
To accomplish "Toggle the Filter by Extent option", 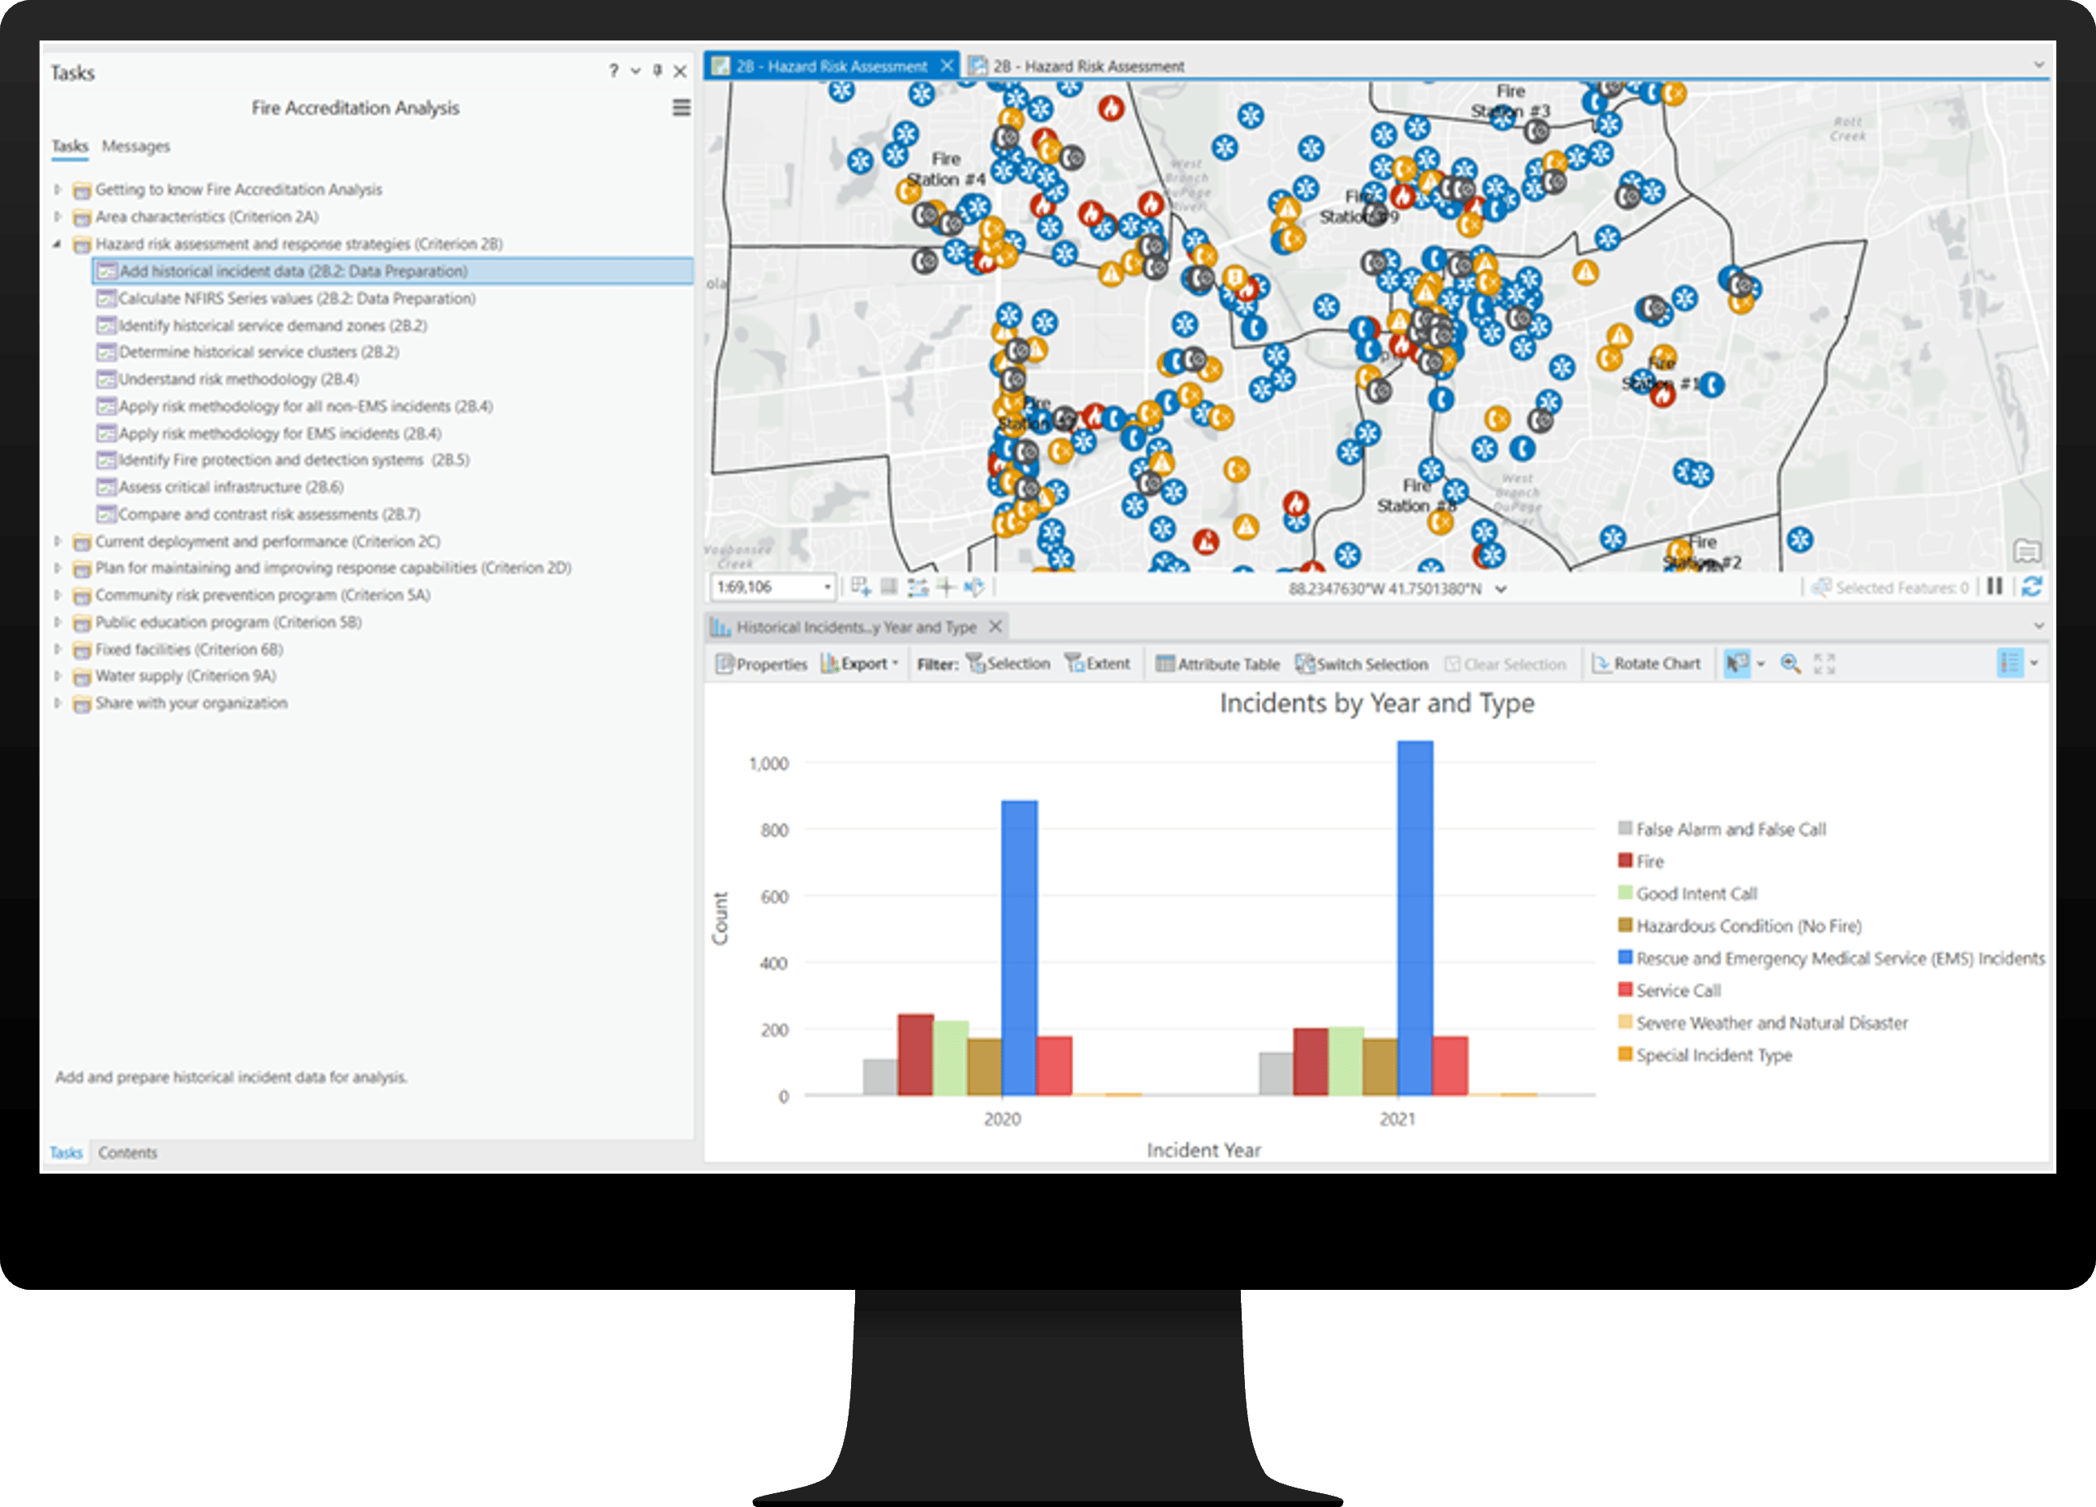I will [x=1097, y=664].
